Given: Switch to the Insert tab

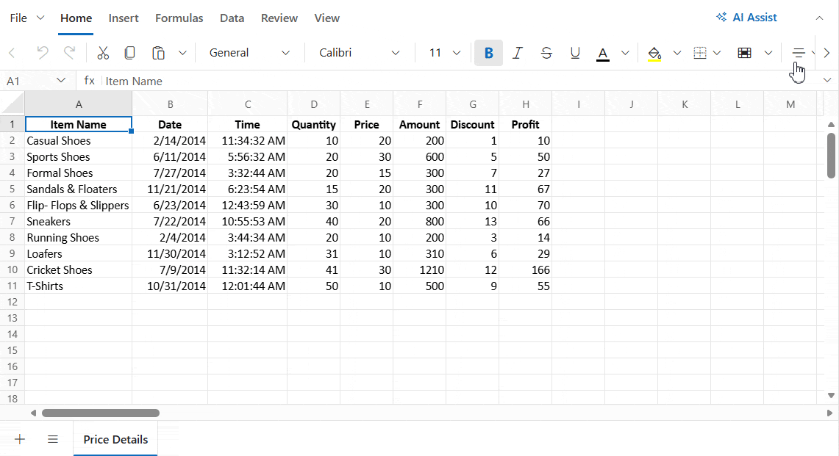Looking at the screenshot, I should [x=124, y=18].
